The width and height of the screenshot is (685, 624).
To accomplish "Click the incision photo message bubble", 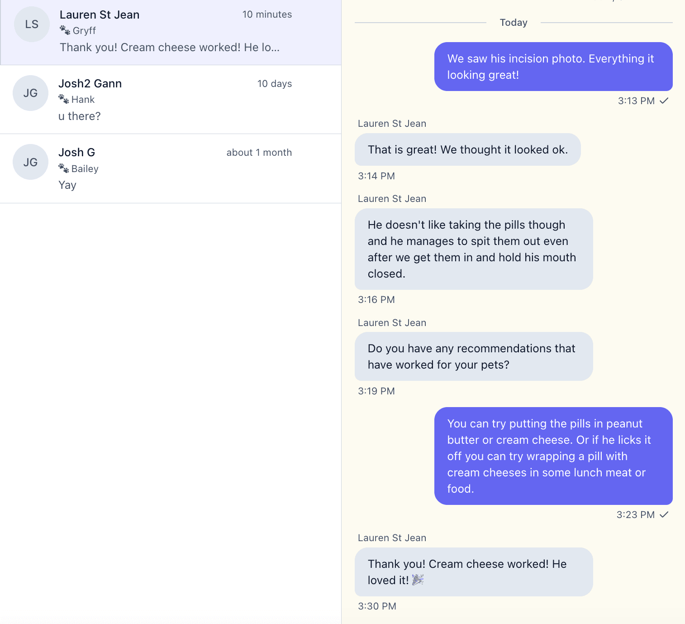I will (x=553, y=67).
